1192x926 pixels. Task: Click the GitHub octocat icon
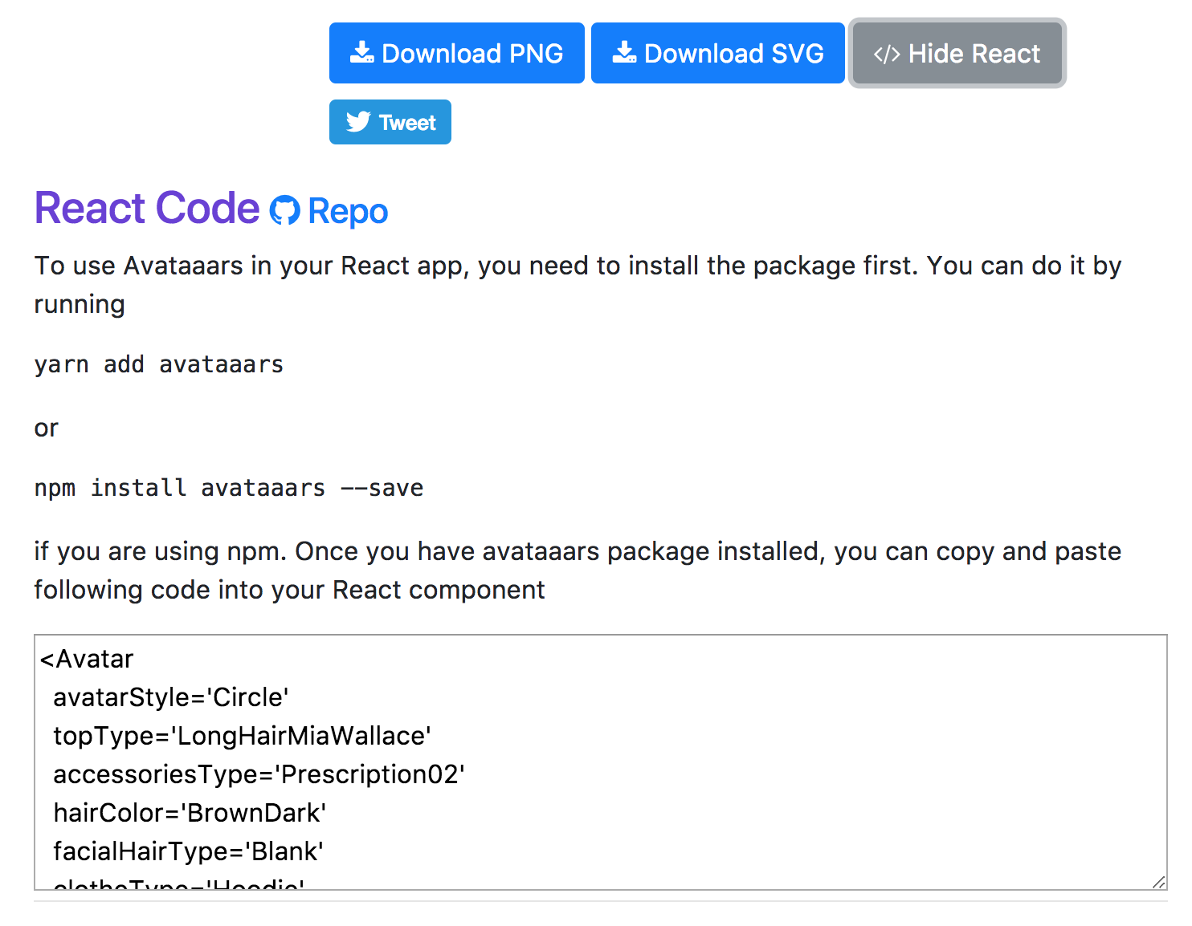(283, 209)
